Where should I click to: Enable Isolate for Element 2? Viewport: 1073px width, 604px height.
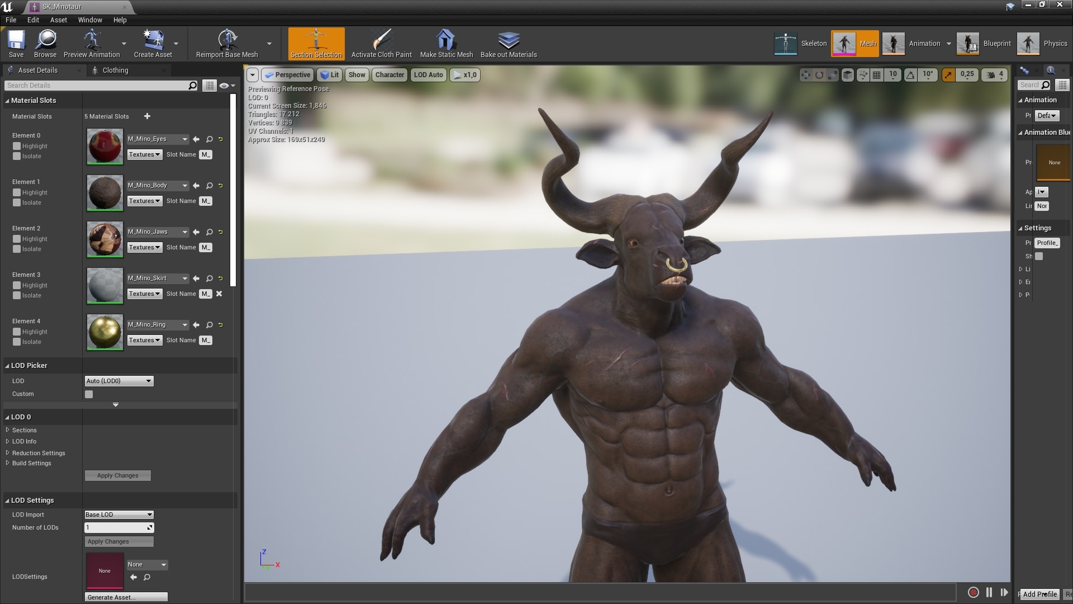(x=17, y=249)
